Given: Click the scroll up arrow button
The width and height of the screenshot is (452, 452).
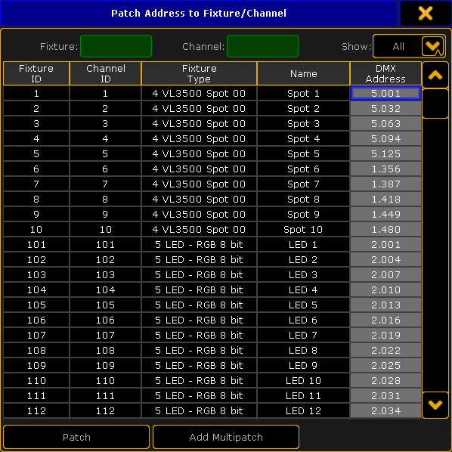Looking at the screenshot, I should click(x=435, y=75).
